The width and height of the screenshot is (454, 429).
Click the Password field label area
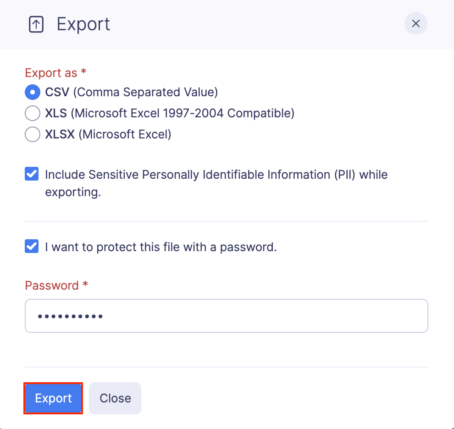pyautogui.click(x=56, y=285)
